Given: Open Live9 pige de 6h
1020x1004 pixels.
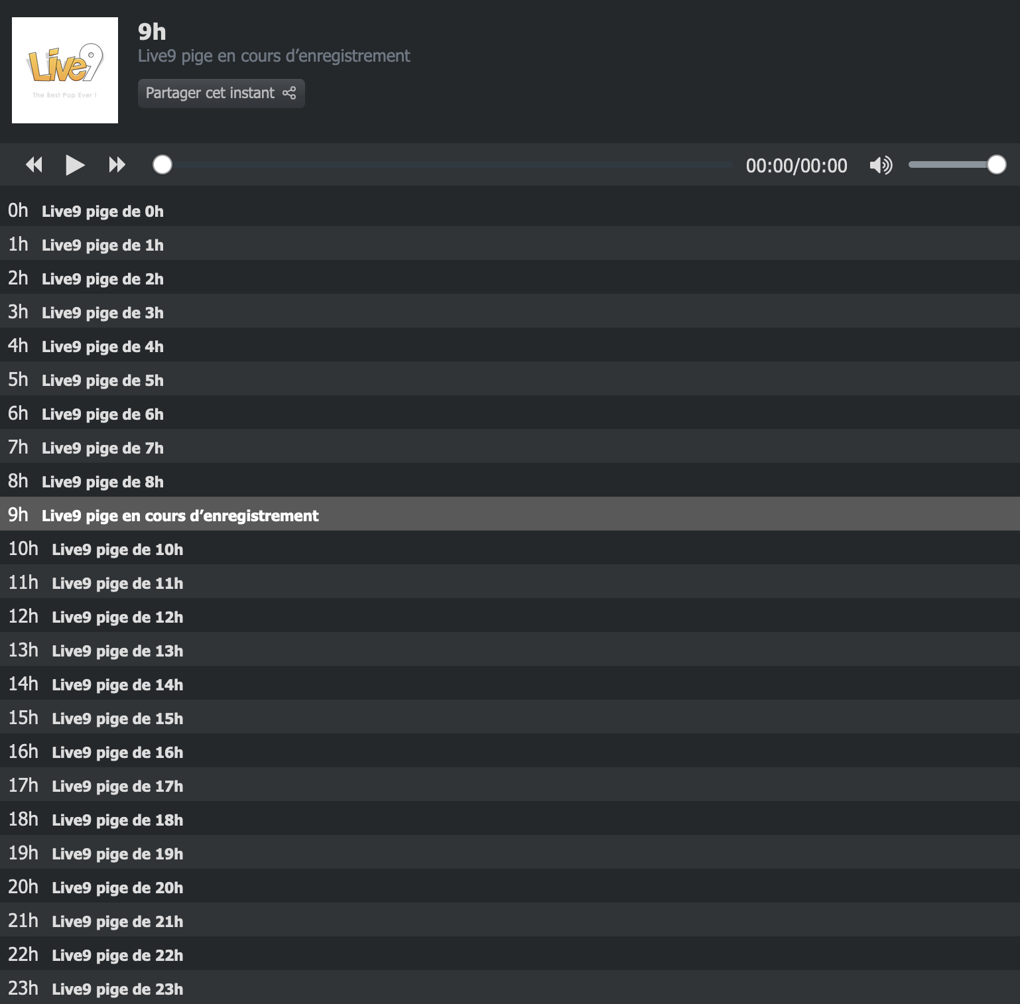Looking at the screenshot, I should pyautogui.click(x=510, y=412).
